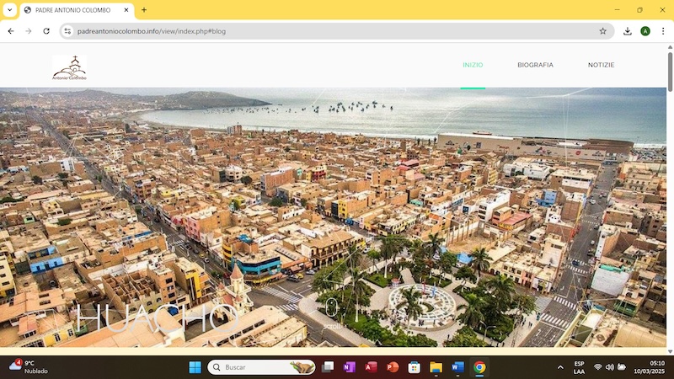Viewport: 674px width, 379px height.
Task: Go back to the previous page
Action: [x=11, y=31]
